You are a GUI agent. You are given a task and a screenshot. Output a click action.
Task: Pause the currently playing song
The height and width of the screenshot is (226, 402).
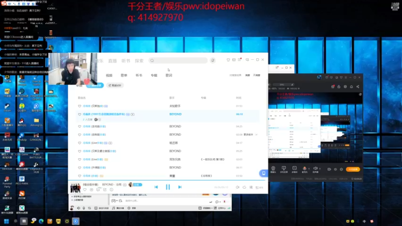[168, 187]
